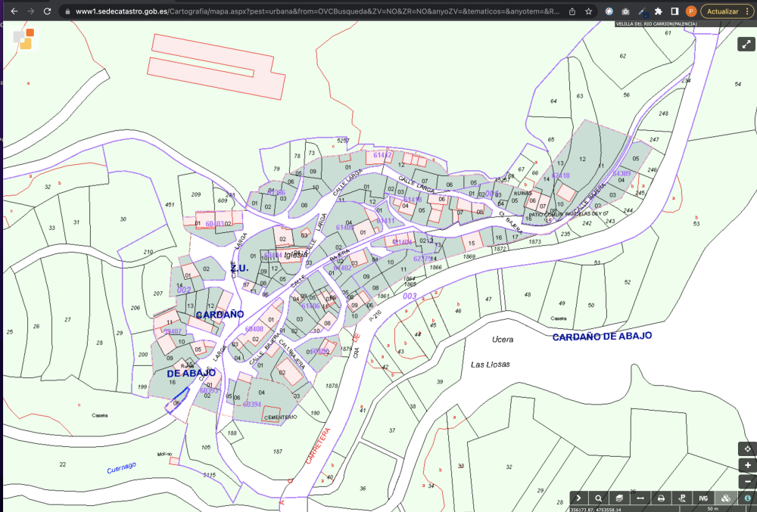
Task: Open the camera screenshot extension
Action: (x=626, y=11)
